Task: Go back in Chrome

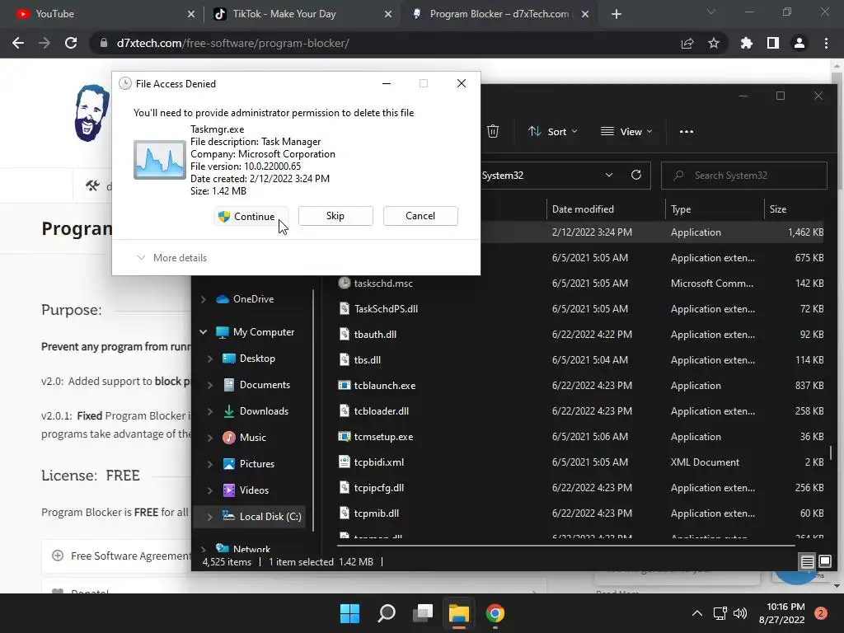Action: click(x=18, y=43)
